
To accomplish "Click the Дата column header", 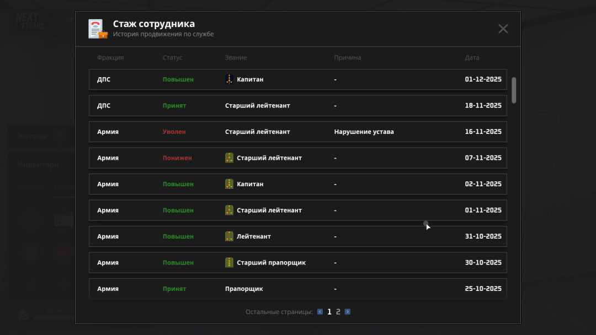I will [472, 58].
